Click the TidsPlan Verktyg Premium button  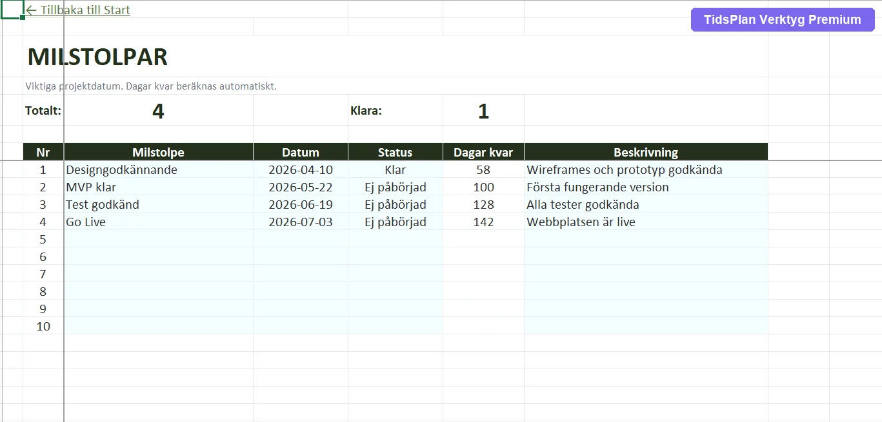[x=782, y=19]
